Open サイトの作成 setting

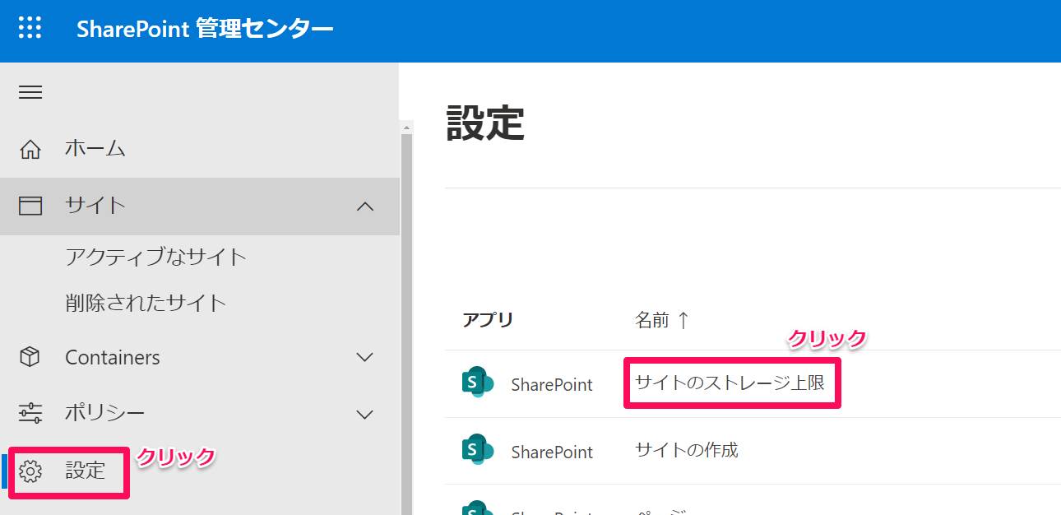click(687, 450)
